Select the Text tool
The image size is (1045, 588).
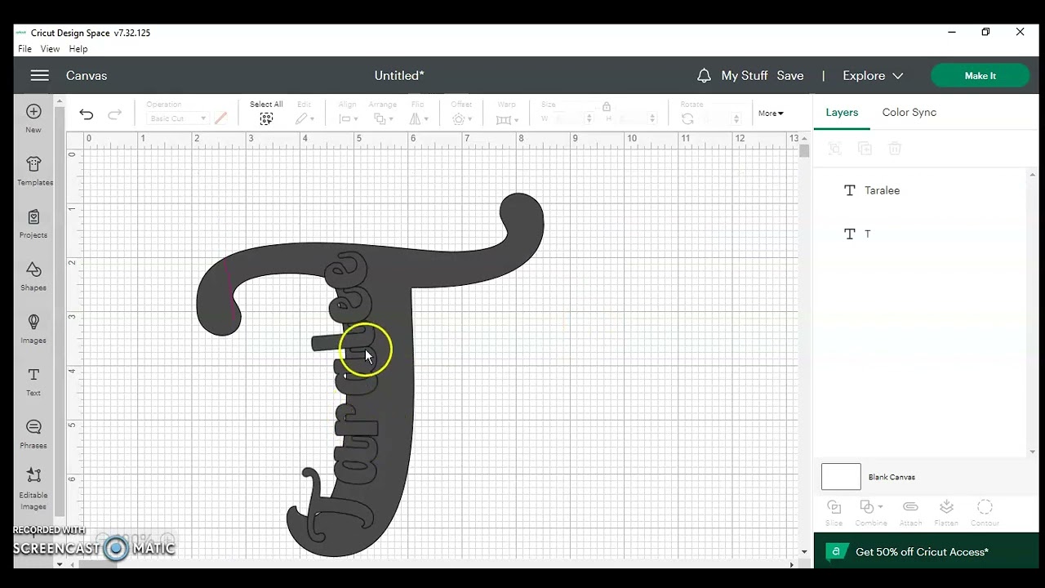[33, 381]
